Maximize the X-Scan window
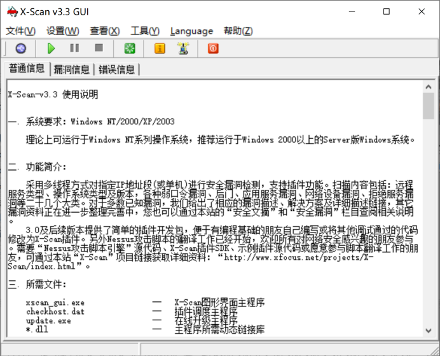The image size is (440, 356). click(387, 11)
